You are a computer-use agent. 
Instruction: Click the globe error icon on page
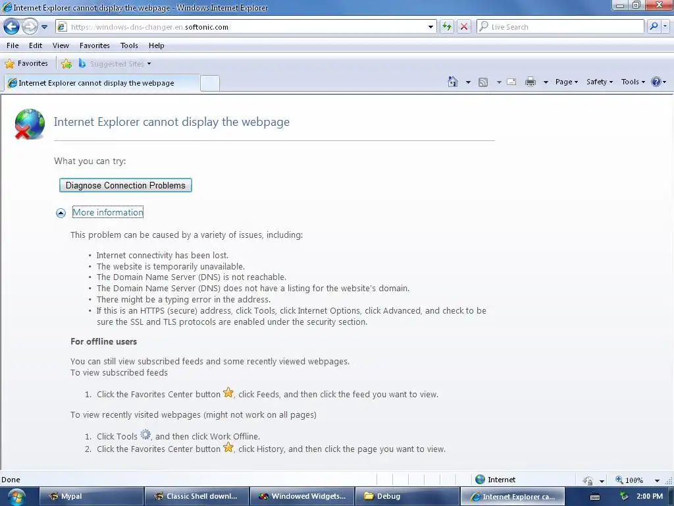(30, 124)
